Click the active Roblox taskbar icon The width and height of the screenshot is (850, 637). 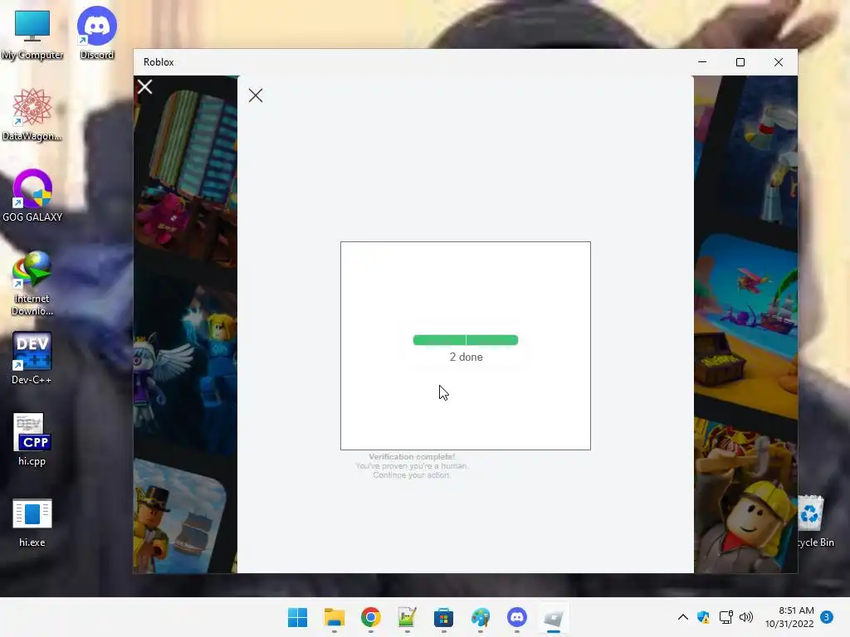554,617
